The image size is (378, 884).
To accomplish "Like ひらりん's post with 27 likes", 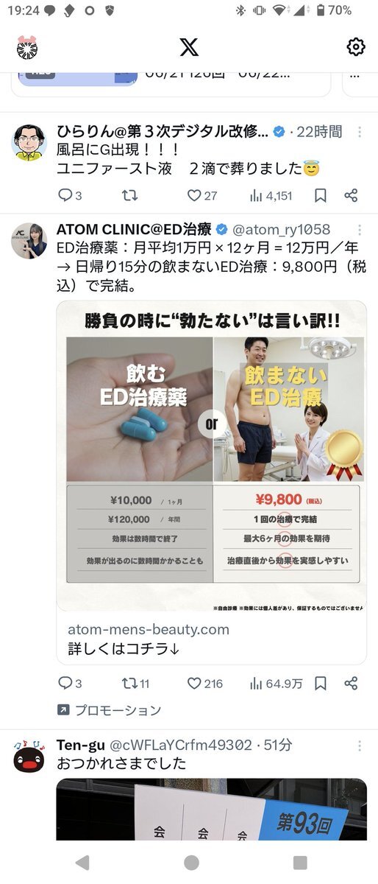I will pos(202,195).
